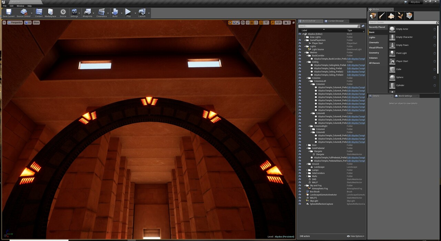Click the Cube shape icon in Modes

coord(392,69)
